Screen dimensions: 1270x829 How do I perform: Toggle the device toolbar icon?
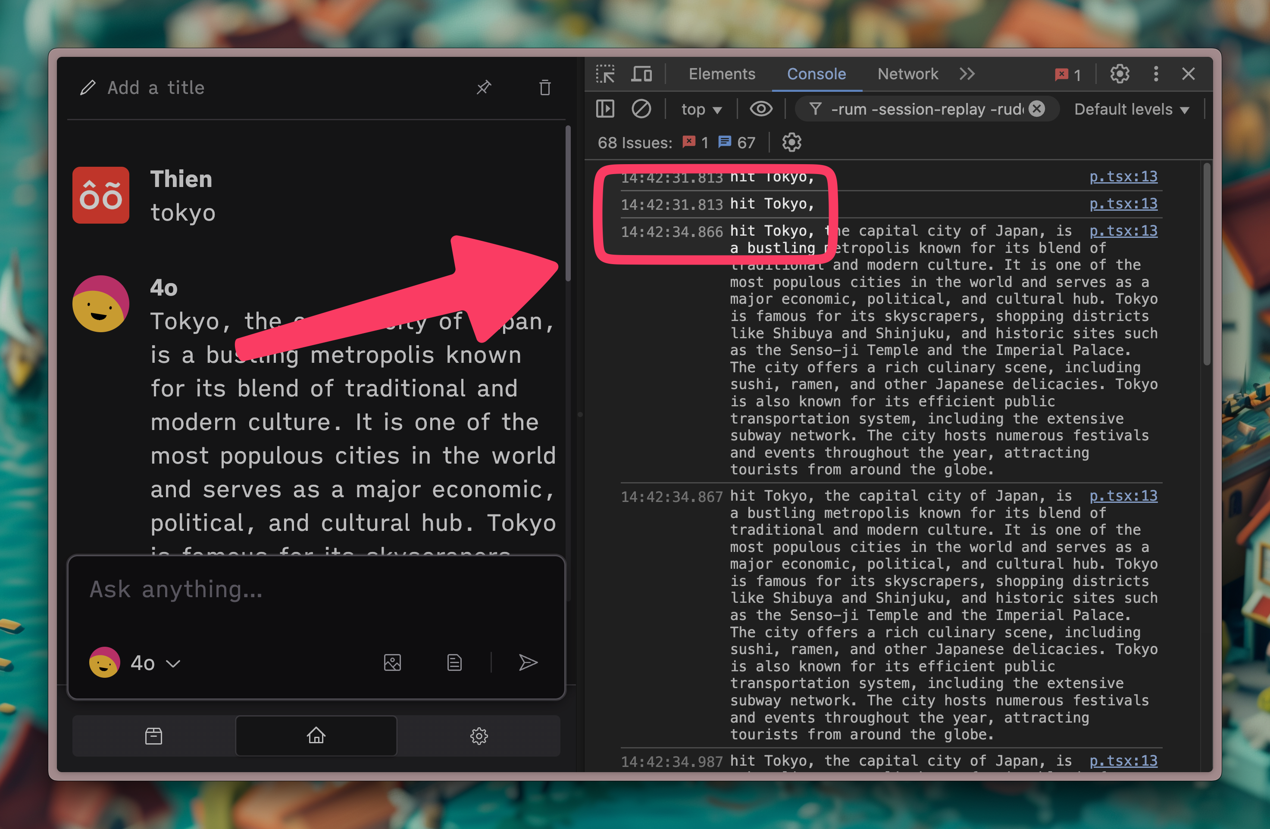click(641, 74)
